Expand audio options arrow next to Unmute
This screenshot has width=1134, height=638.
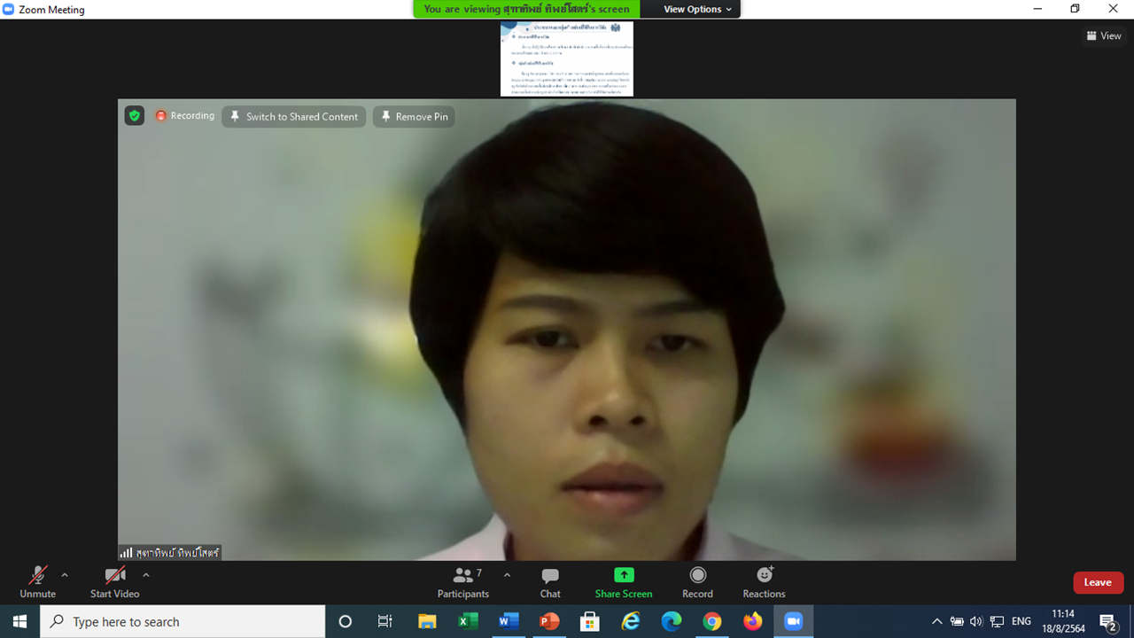[65, 575]
